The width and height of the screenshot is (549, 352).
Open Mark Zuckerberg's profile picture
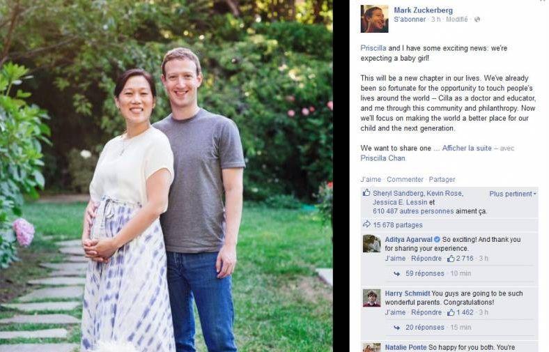[x=374, y=19]
